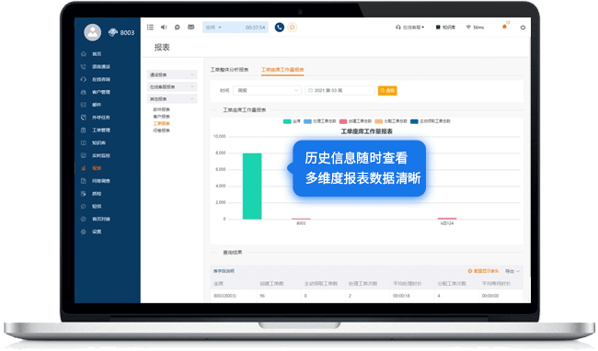Toggle the speaker volume icon

tap(164, 27)
